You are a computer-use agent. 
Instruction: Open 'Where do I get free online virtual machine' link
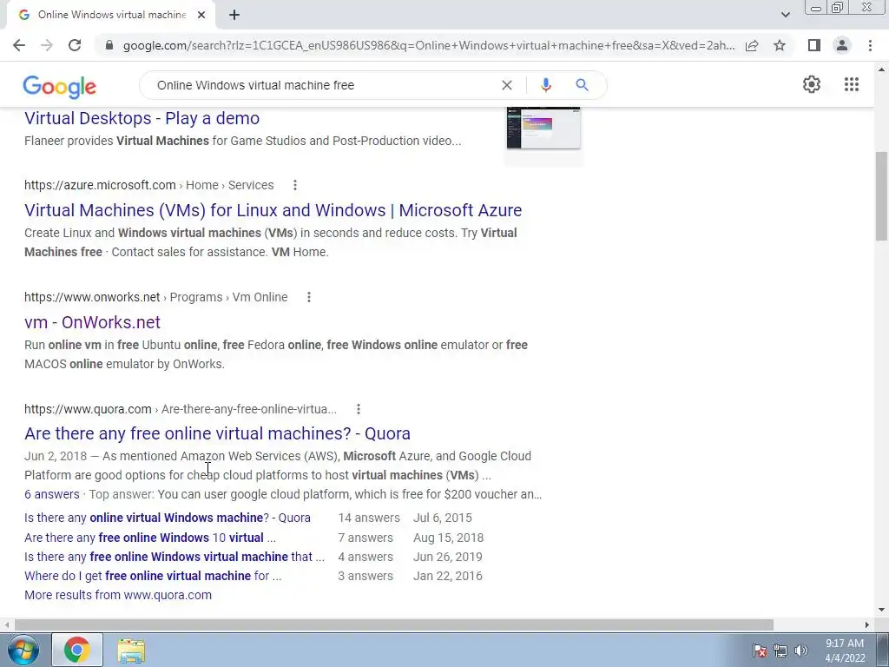[153, 576]
